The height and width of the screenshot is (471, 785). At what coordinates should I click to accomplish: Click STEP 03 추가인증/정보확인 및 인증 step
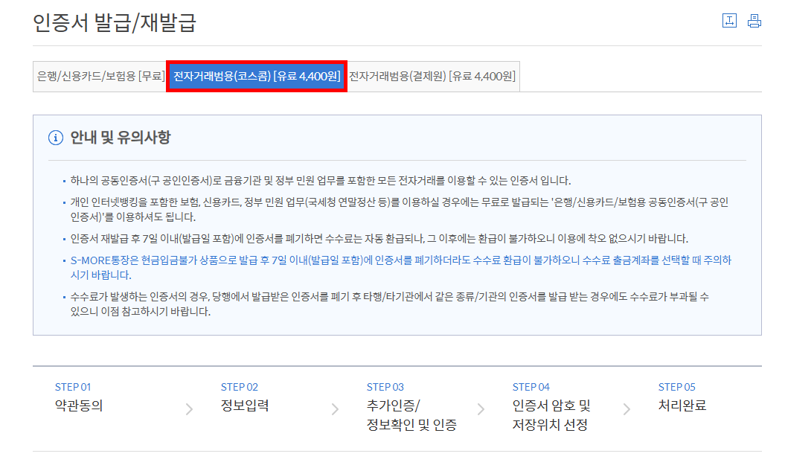[411, 407]
